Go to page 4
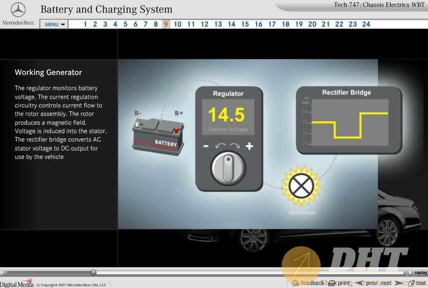Image resolution: width=428 pixels, height=288 pixels. [115, 24]
